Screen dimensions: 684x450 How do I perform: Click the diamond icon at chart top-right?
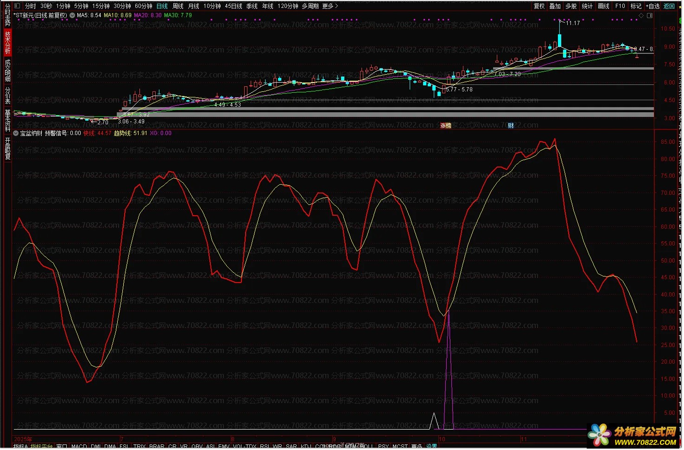(x=641, y=16)
